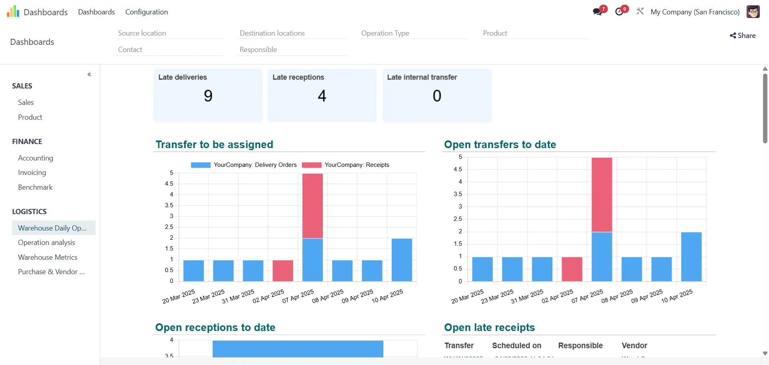Open the Source location filter
The image size is (769, 365).
click(x=170, y=33)
